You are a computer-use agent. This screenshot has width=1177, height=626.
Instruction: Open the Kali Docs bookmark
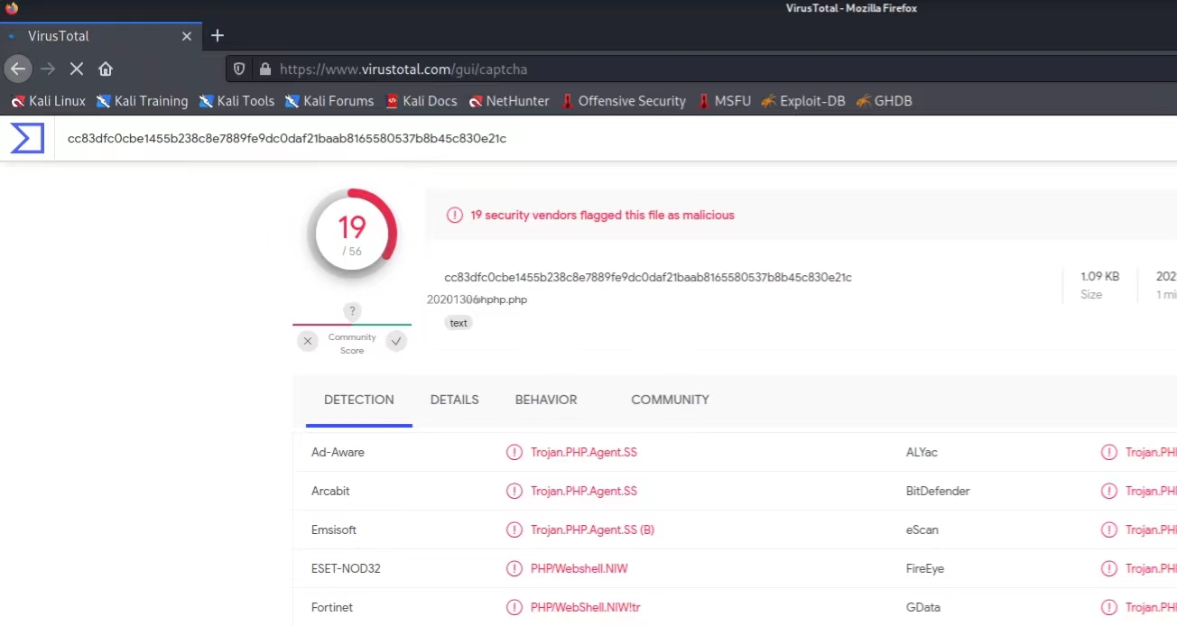422,101
